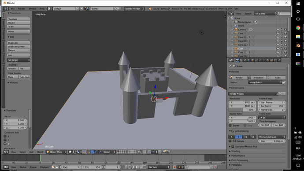The height and width of the screenshot is (171, 304).
Task: Click the Animation render button
Action: [256, 78]
